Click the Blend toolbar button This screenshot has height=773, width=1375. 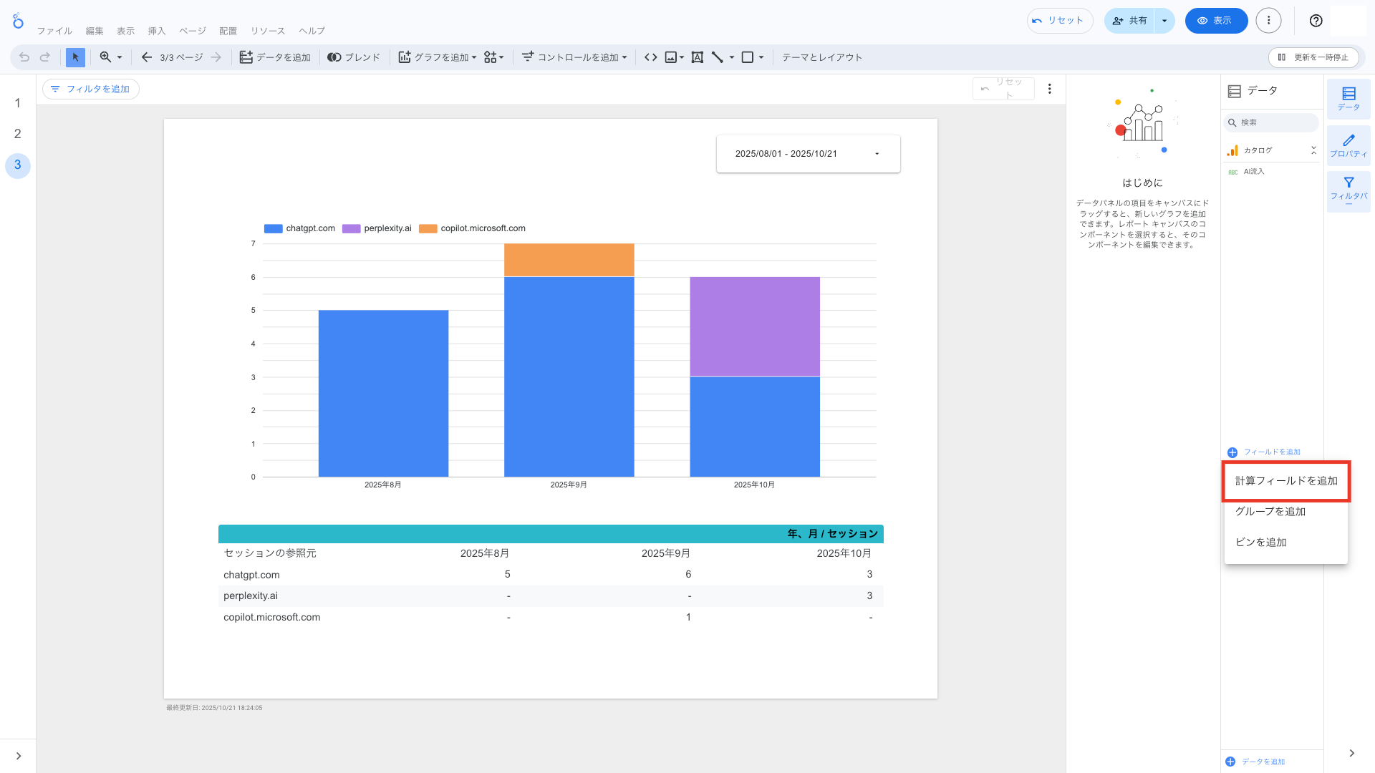(354, 57)
